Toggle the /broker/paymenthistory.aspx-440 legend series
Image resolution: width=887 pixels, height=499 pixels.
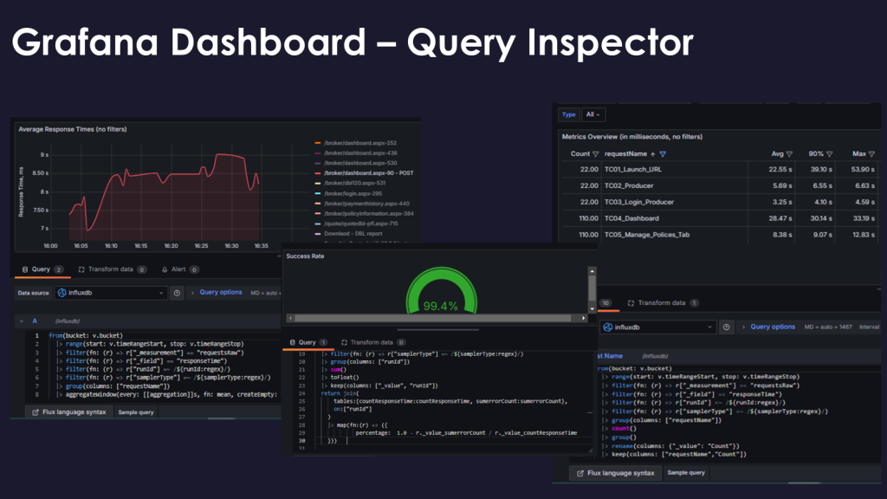click(366, 204)
